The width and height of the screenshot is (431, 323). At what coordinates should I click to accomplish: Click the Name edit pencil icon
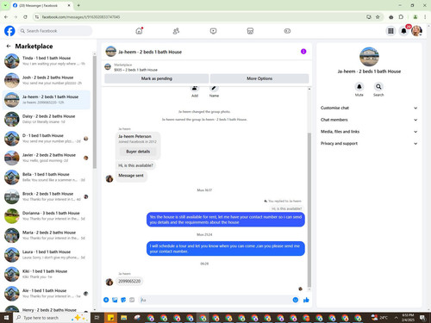[214, 88]
